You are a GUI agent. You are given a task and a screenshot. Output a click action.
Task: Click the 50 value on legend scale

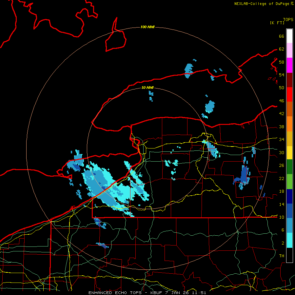click(282, 88)
